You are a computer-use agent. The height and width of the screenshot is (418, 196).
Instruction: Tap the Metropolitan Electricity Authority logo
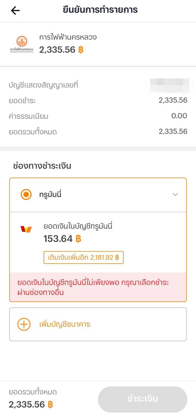tap(22, 44)
